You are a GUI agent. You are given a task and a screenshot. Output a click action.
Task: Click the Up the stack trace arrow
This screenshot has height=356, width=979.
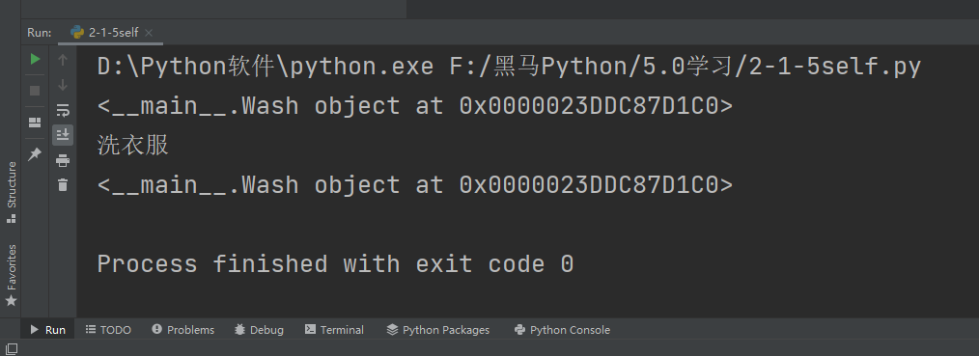[63, 60]
